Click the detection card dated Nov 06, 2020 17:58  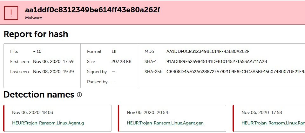(269, 118)
